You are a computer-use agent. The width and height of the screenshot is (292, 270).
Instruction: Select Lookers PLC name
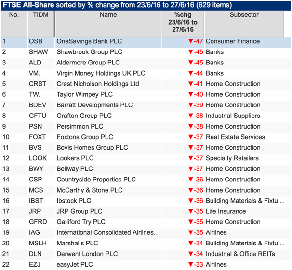pyautogui.click(x=75, y=158)
